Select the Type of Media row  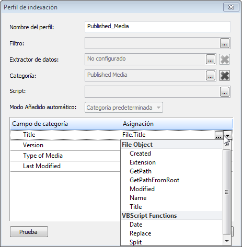pos(65,156)
